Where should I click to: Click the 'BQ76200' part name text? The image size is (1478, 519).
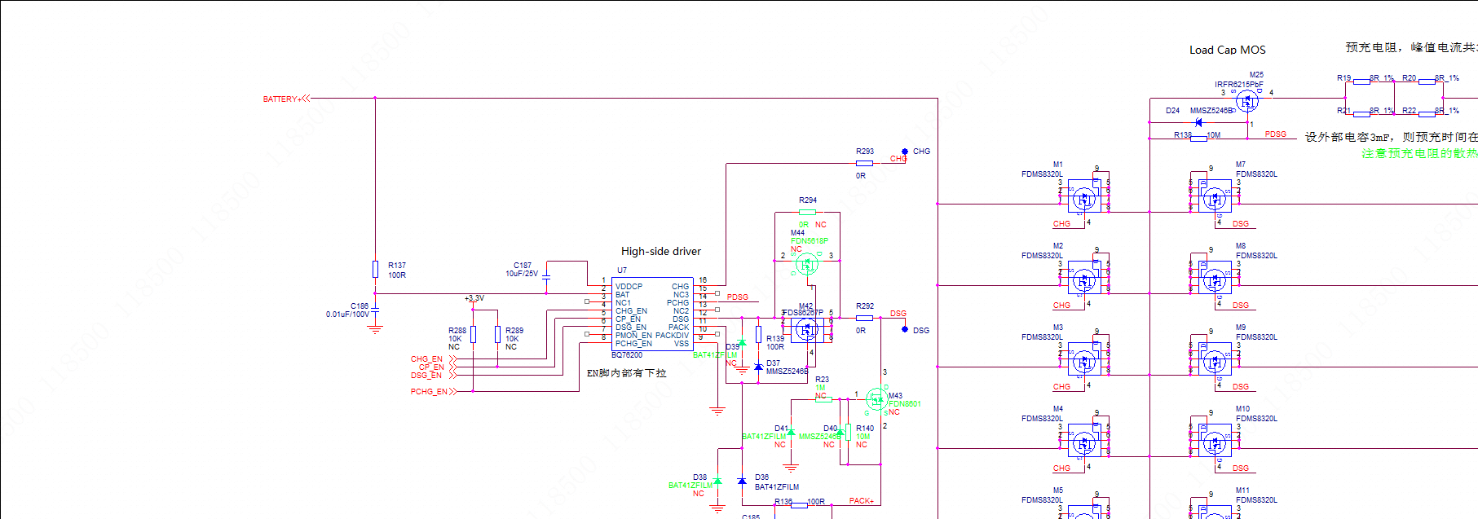[x=627, y=355]
